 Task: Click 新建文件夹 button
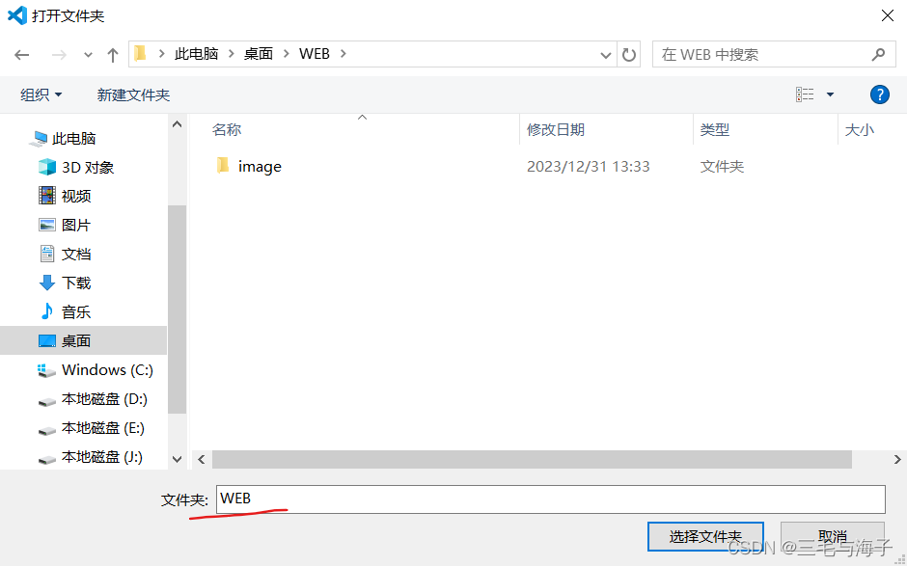133,94
